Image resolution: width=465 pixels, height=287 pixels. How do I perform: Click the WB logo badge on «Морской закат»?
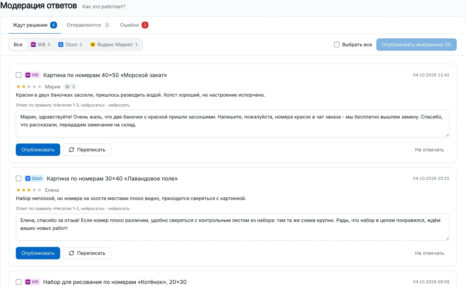pos(32,75)
